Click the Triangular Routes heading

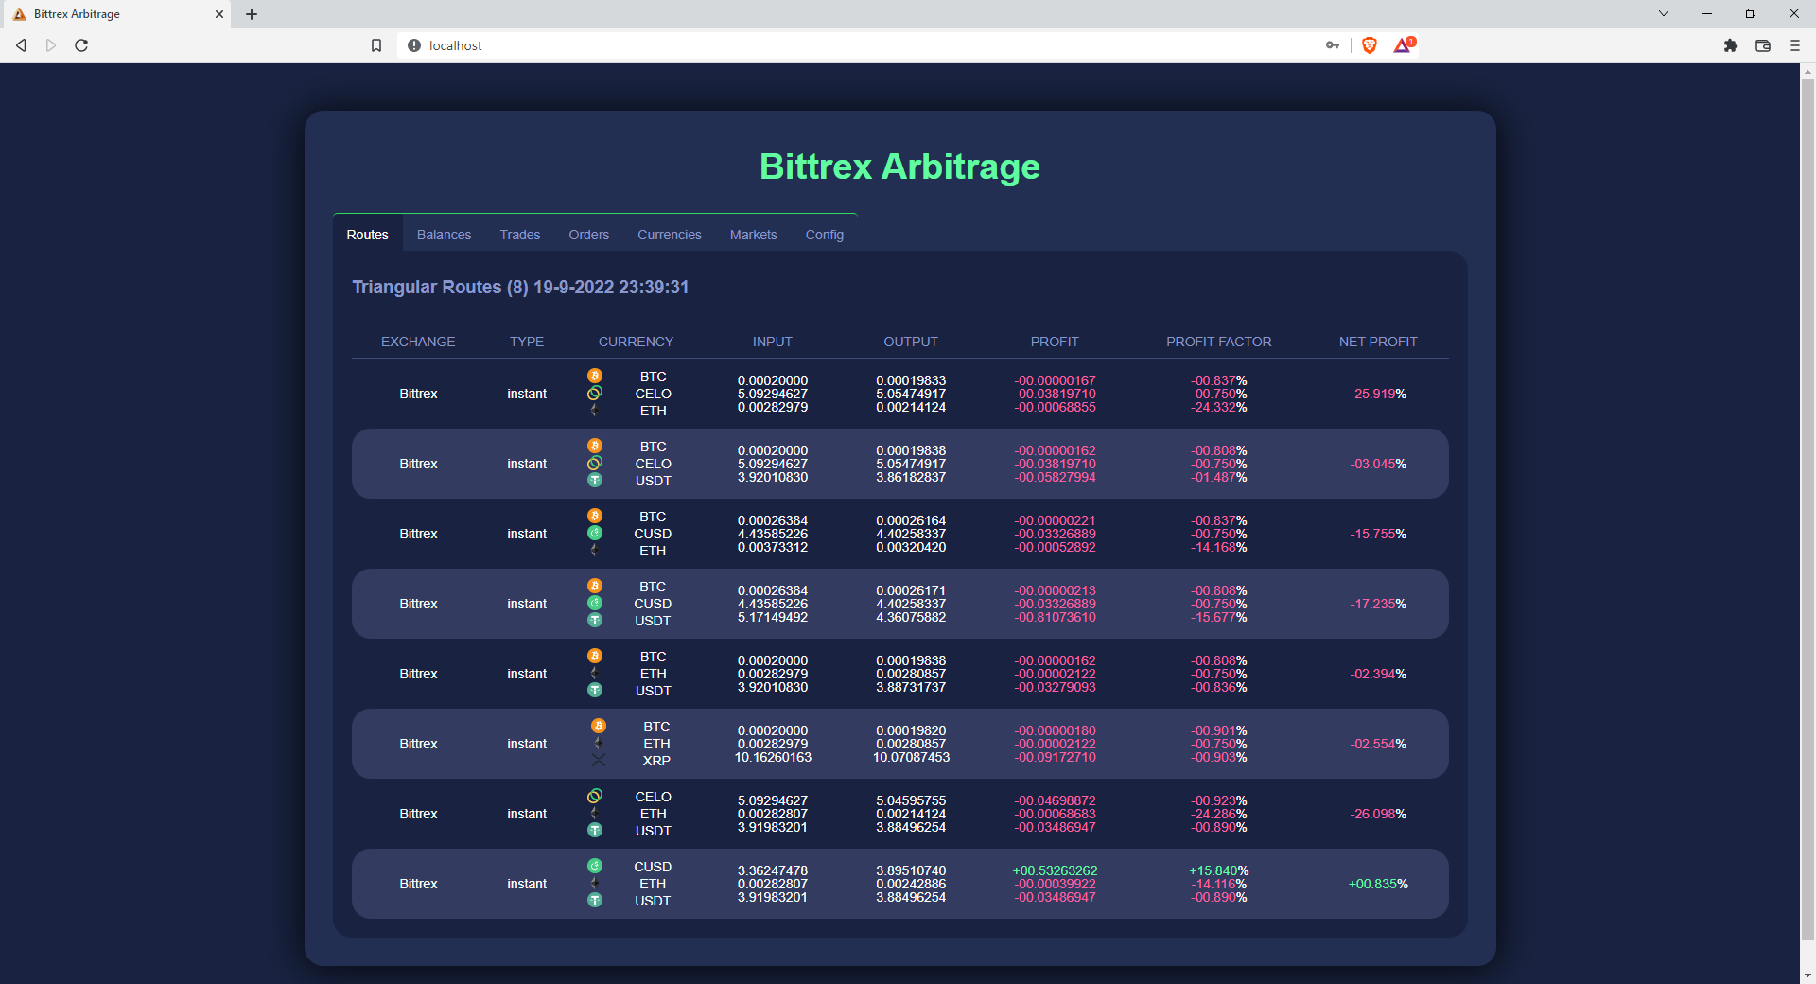click(520, 287)
